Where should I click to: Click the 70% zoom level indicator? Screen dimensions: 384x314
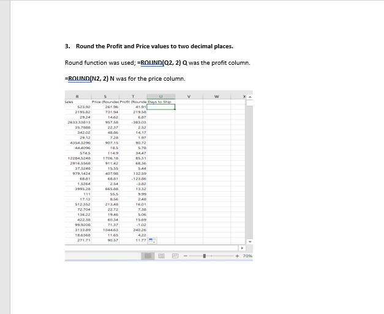click(x=247, y=256)
